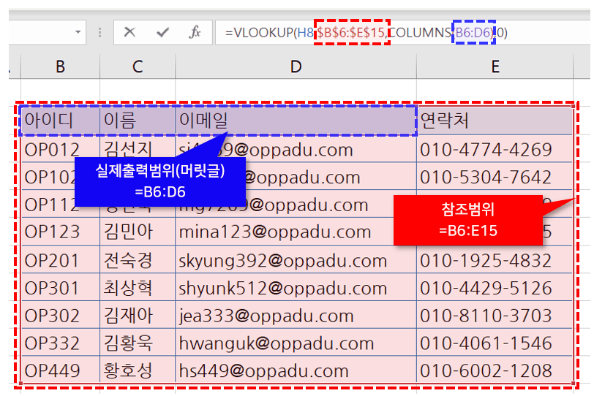The image size is (594, 396).
Task: Open the Insert Function fx button
Action: click(195, 32)
